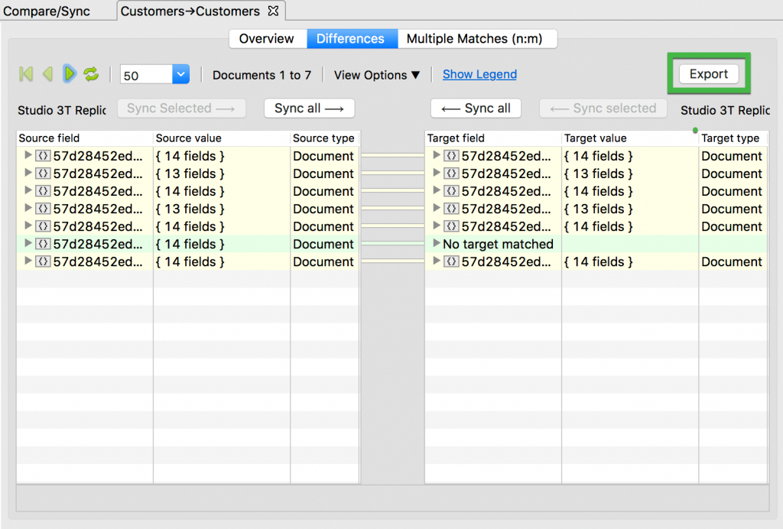
Task: Advance to the next page of documents
Action: tap(69, 74)
